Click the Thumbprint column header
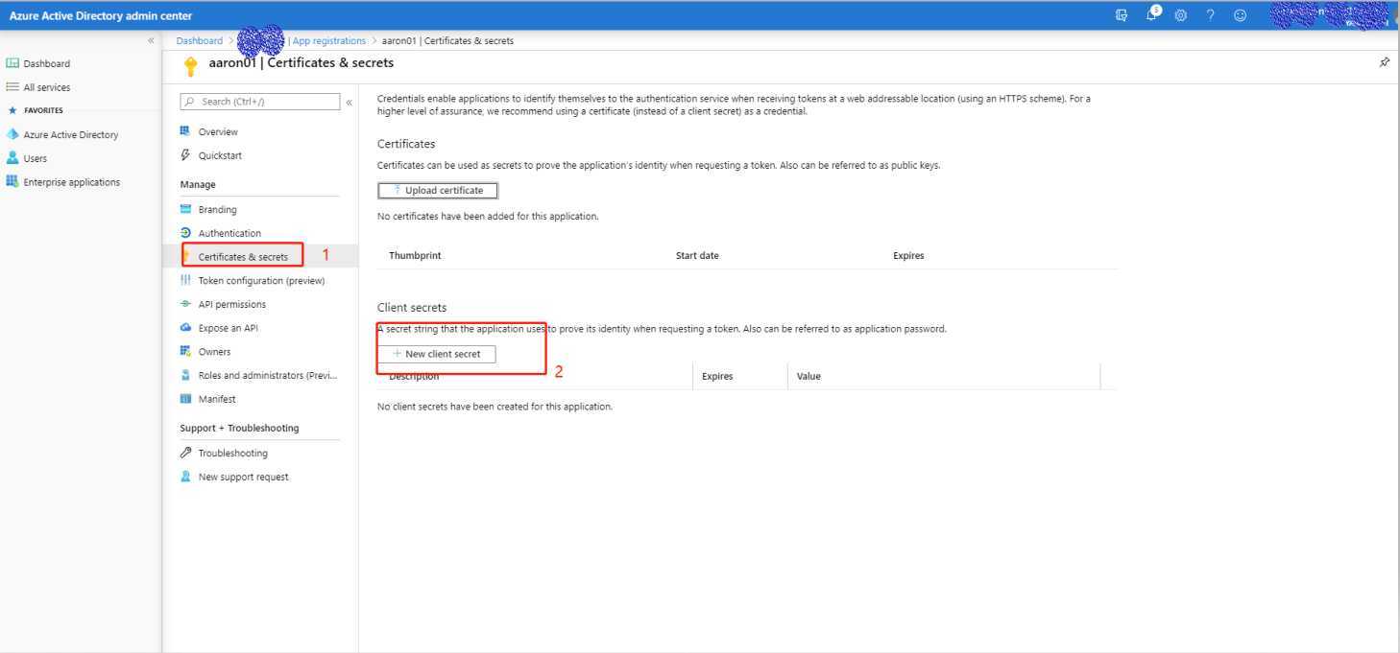 click(415, 256)
